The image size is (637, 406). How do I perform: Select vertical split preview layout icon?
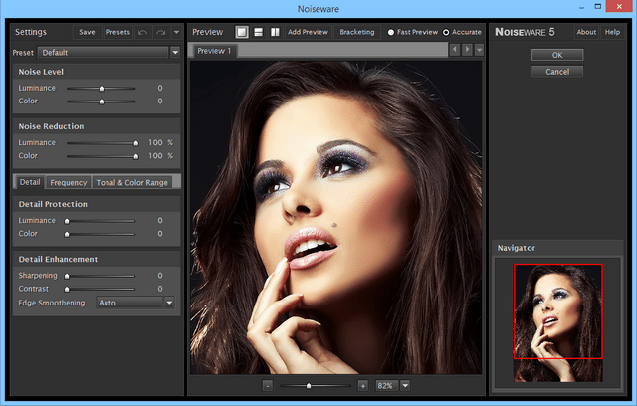pyautogui.click(x=274, y=32)
